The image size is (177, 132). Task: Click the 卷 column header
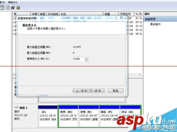[x=21, y=14]
